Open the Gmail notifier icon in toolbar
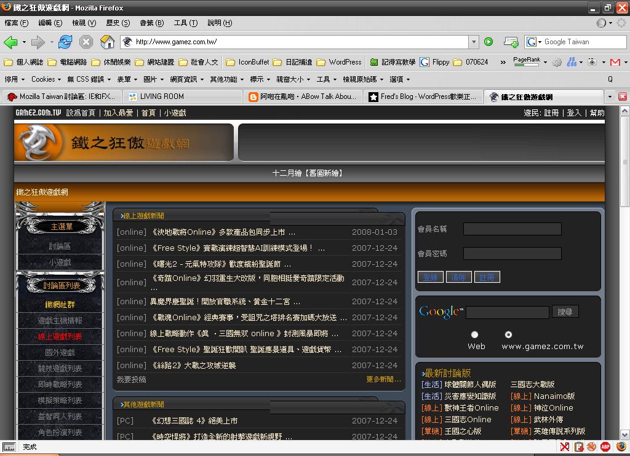 tap(614, 62)
